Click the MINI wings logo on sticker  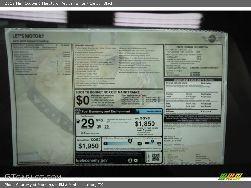tap(212, 39)
